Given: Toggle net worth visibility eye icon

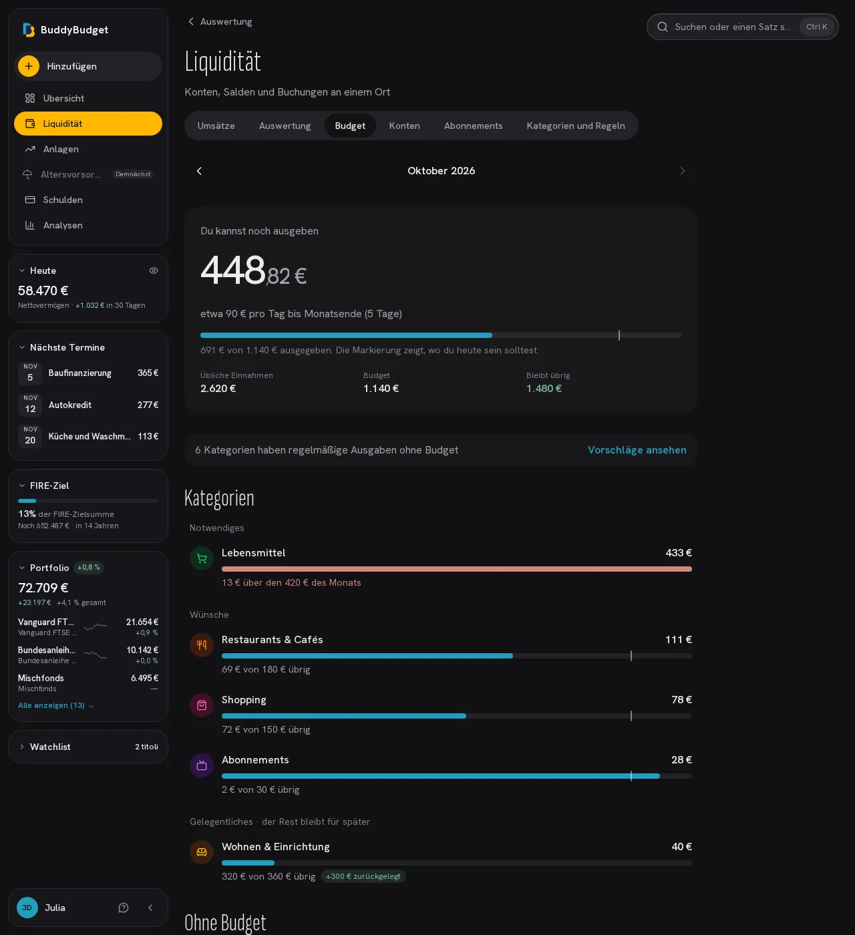Looking at the screenshot, I should pyautogui.click(x=154, y=270).
